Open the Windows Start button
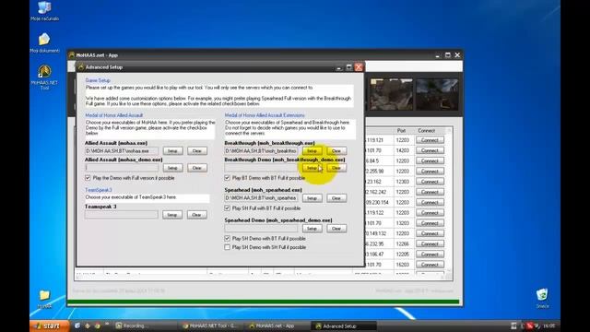This screenshot has height=332, width=590. (49, 326)
